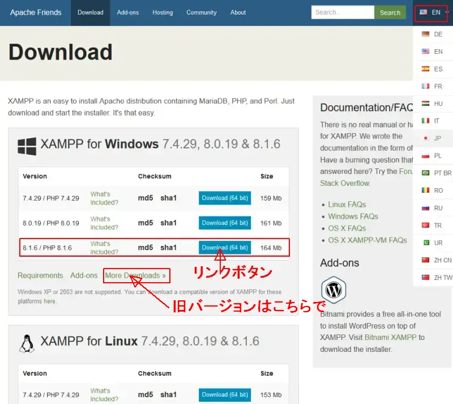This screenshot has height=404, width=453.
Task: Focus the Search input field
Action: tap(343, 12)
